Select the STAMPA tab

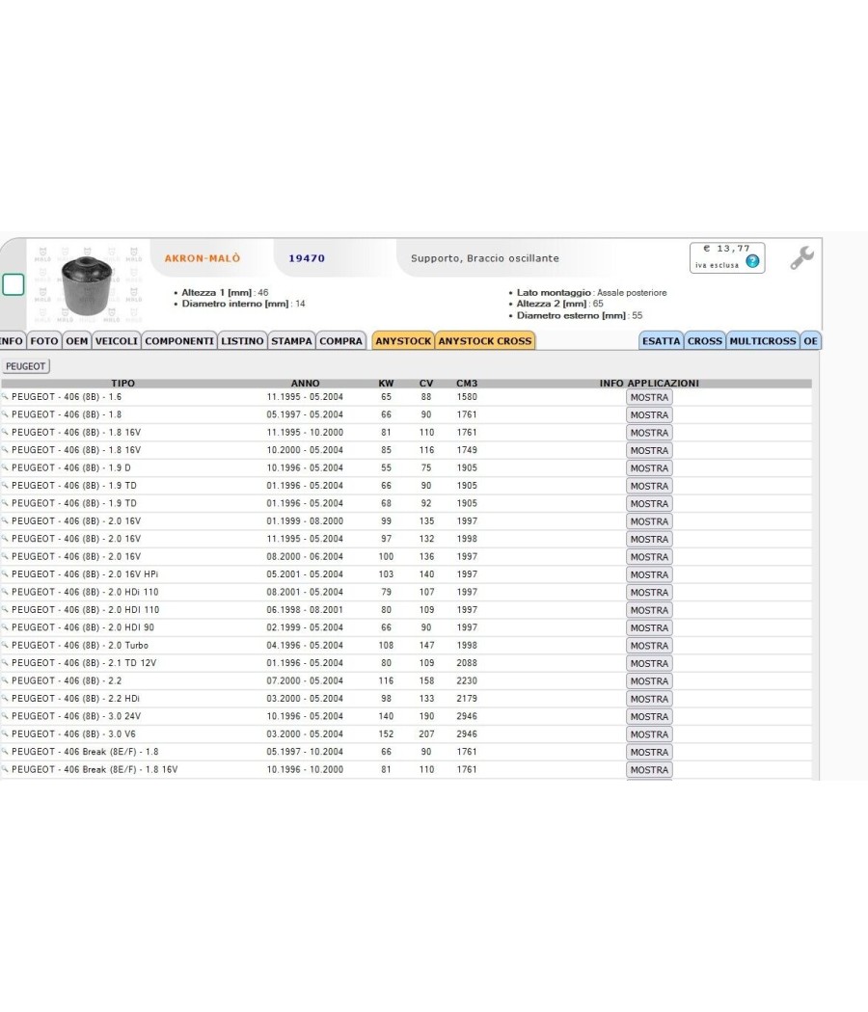(291, 341)
